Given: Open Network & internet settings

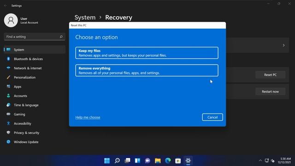Looking at the screenshot, I should pos(35,68).
